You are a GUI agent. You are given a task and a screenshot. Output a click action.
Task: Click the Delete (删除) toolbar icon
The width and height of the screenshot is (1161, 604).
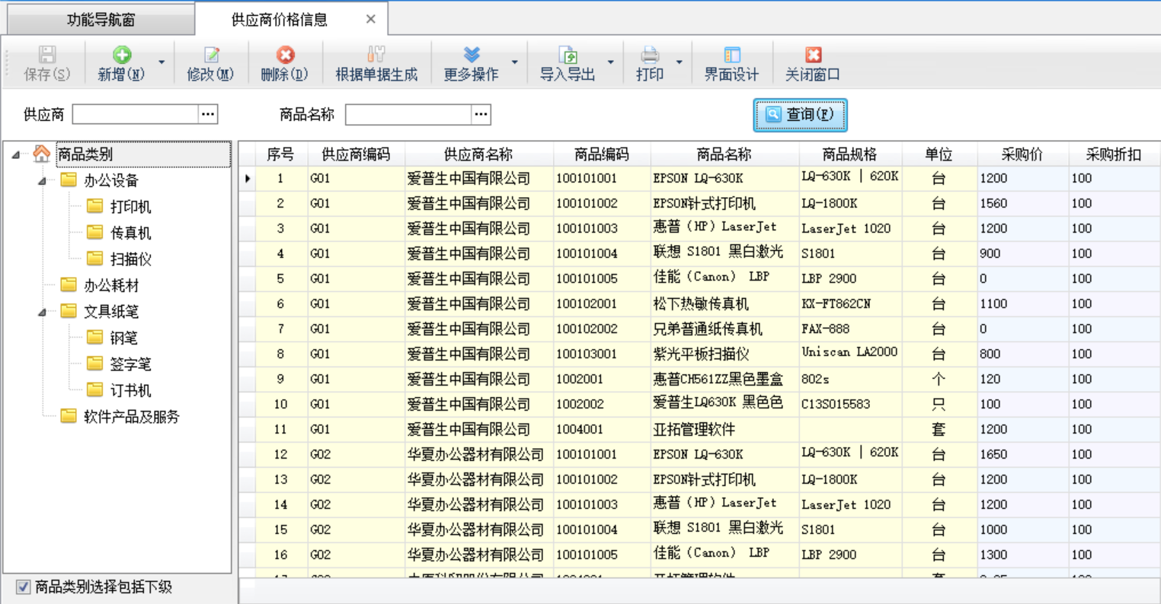click(285, 56)
